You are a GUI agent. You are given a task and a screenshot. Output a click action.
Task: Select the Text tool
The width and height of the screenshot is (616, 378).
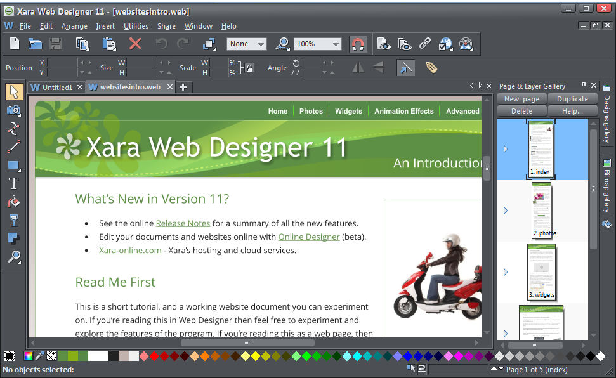(x=14, y=183)
